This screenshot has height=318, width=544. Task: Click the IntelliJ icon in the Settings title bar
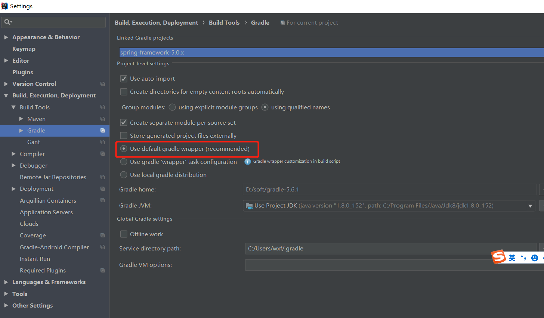(x=4, y=6)
